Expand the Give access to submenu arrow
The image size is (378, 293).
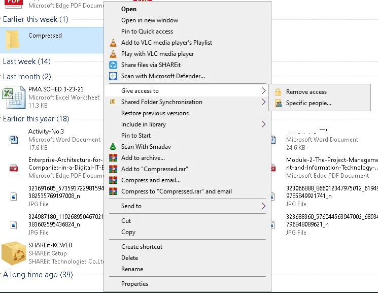(263, 91)
